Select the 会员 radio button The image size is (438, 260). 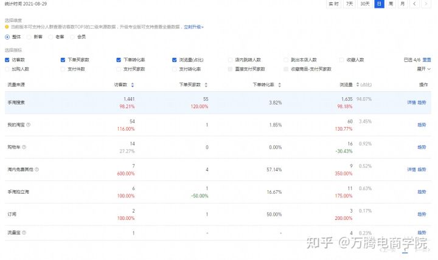(x=72, y=37)
